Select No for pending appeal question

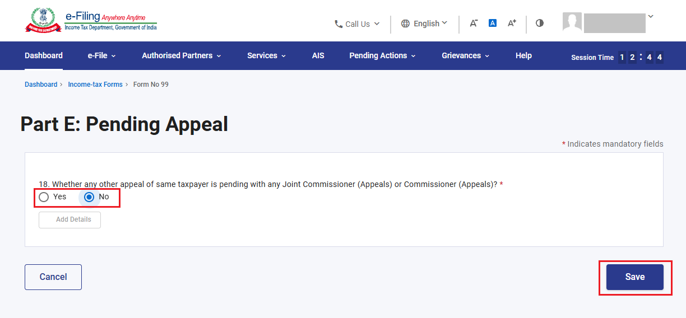click(x=89, y=197)
